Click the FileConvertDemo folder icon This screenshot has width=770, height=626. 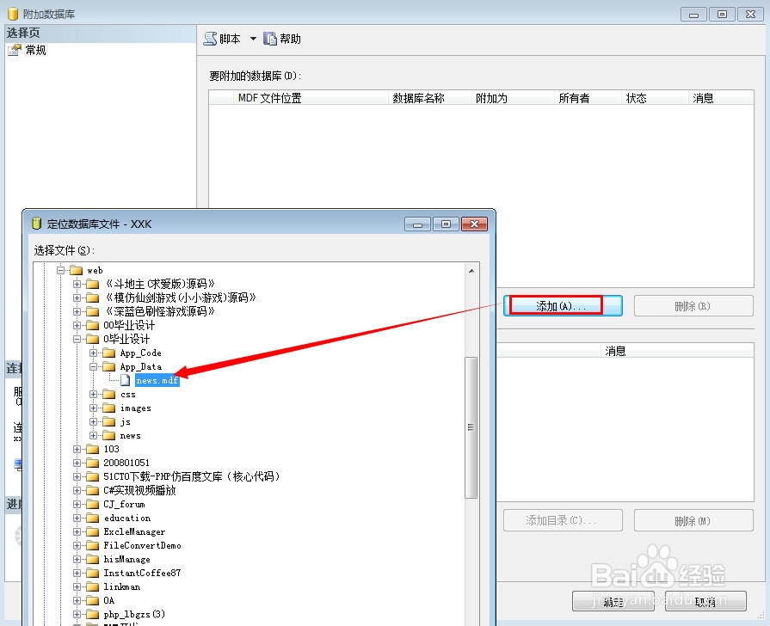tap(92, 545)
